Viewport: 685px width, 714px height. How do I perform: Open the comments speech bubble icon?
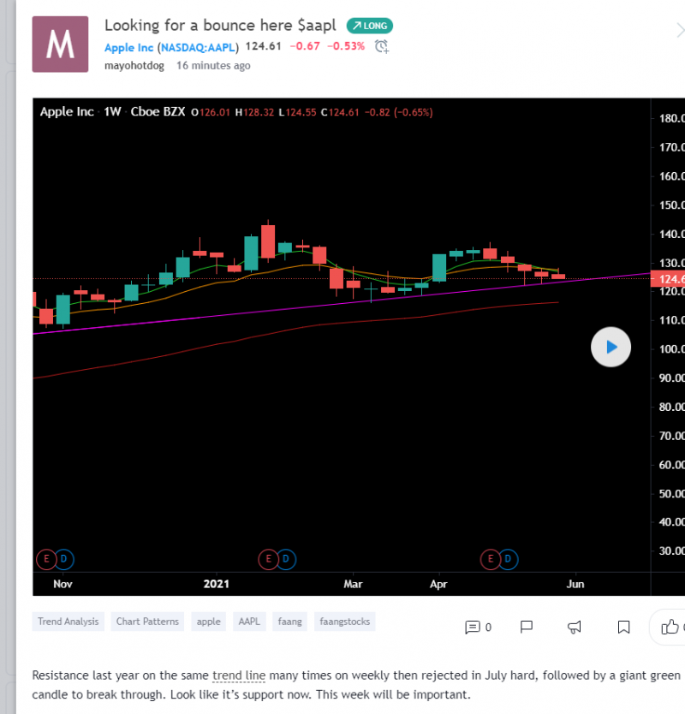point(472,628)
